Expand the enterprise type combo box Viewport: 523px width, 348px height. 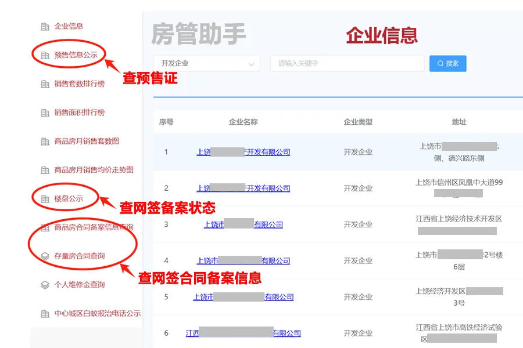pos(250,63)
